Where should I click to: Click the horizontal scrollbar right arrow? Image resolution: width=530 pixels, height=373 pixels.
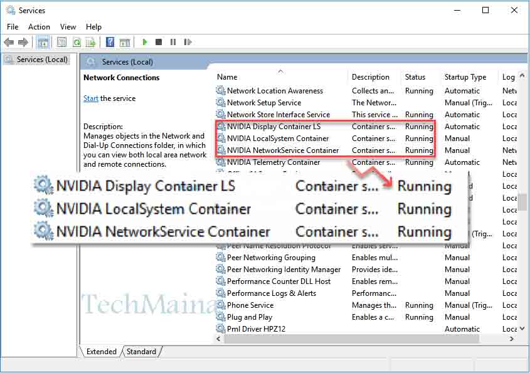click(512, 339)
